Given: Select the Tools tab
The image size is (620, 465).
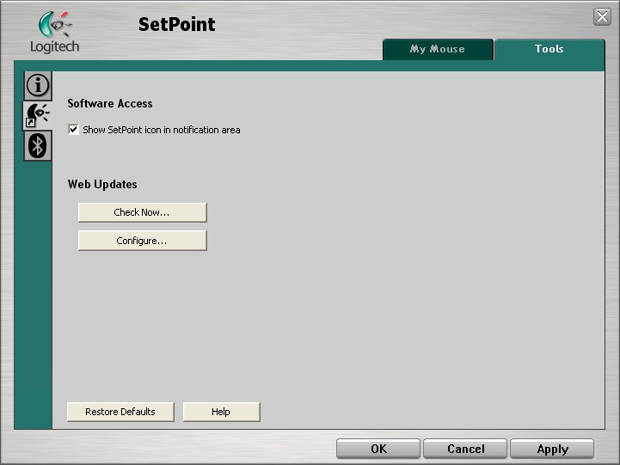Looking at the screenshot, I should [549, 49].
